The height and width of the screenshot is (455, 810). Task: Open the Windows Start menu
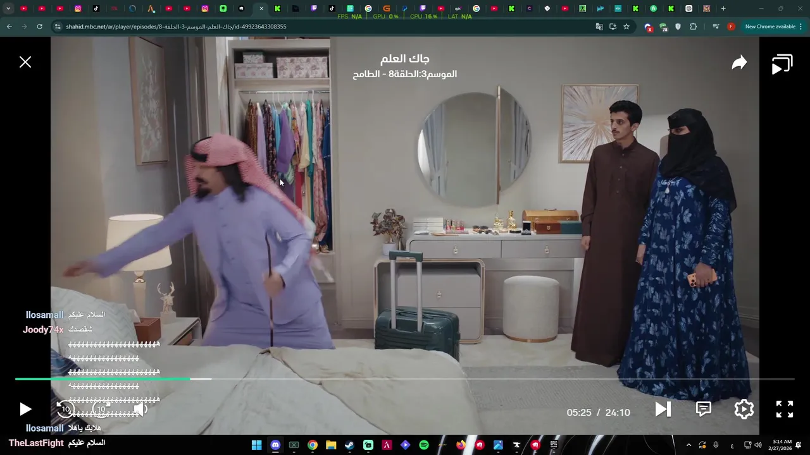256,445
